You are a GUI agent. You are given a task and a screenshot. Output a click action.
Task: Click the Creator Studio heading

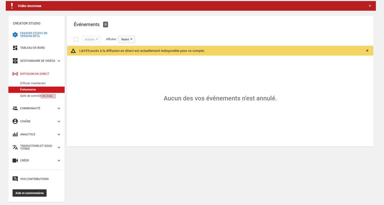click(x=27, y=24)
